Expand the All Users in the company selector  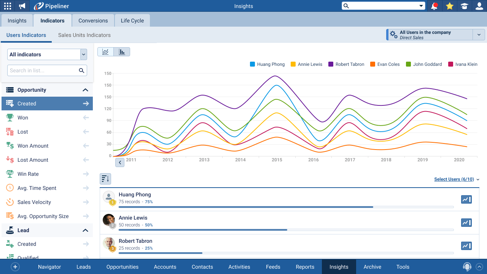coord(479,35)
